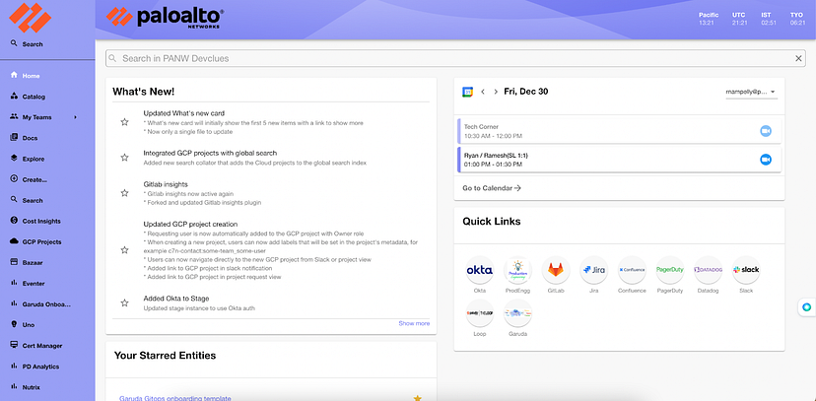Clear the search field with X

[799, 58]
